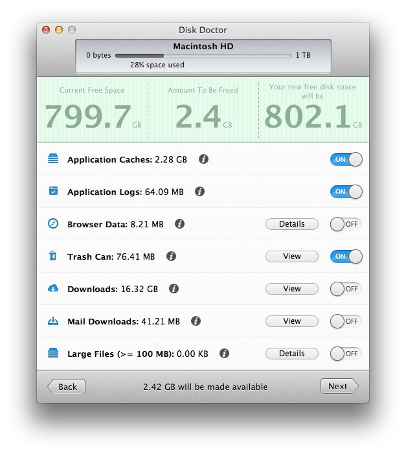This screenshot has width=406, height=454.
Task: Open Large Files Details
Action: 291,354
